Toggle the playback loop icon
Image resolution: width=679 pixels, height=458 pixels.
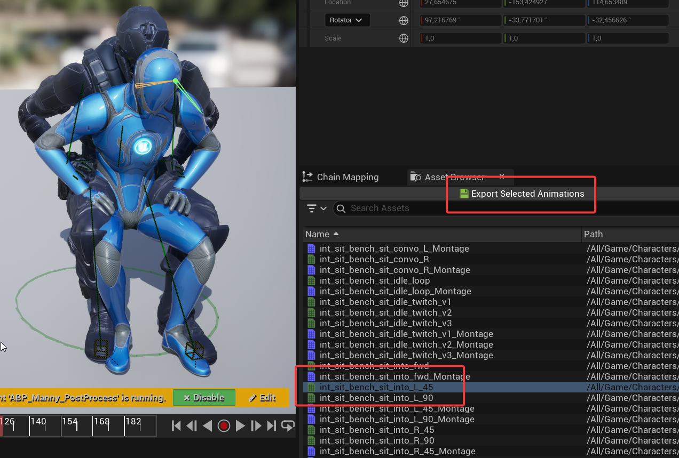(x=288, y=425)
